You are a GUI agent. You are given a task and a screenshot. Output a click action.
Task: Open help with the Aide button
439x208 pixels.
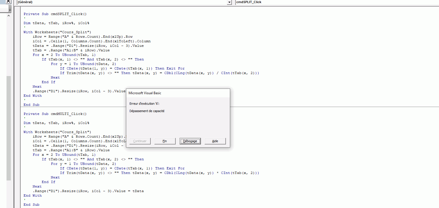pos(215,141)
